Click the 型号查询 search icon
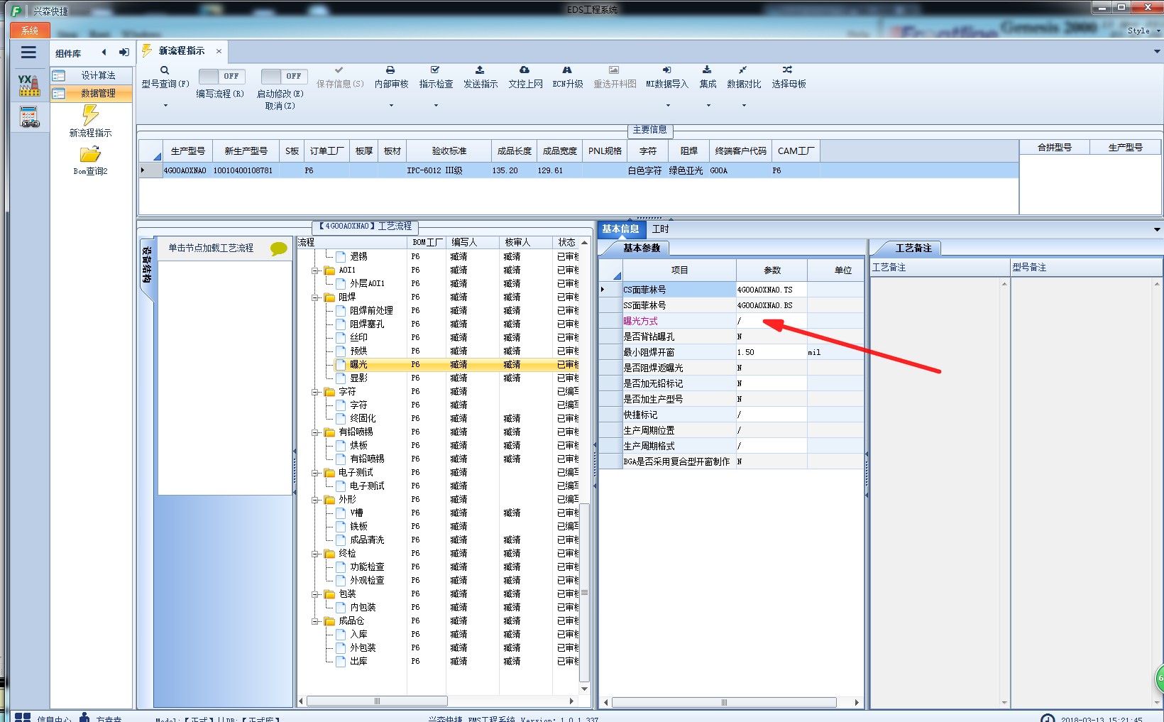Viewport: 1164px width, 722px height. coord(165,70)
